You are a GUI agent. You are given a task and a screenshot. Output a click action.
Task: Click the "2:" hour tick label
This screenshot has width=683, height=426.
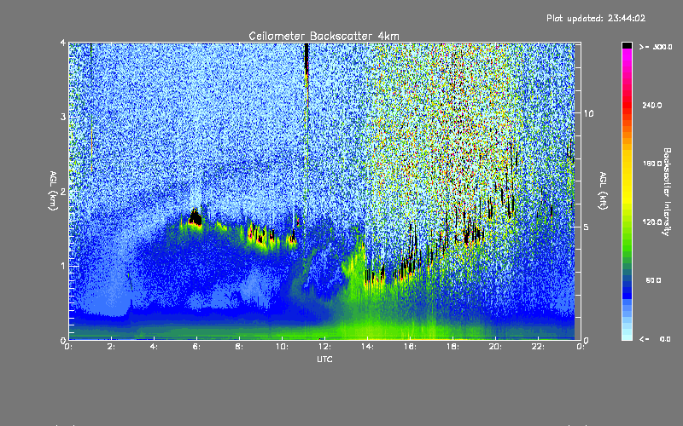pyautogui.click(x=112, y=347)
